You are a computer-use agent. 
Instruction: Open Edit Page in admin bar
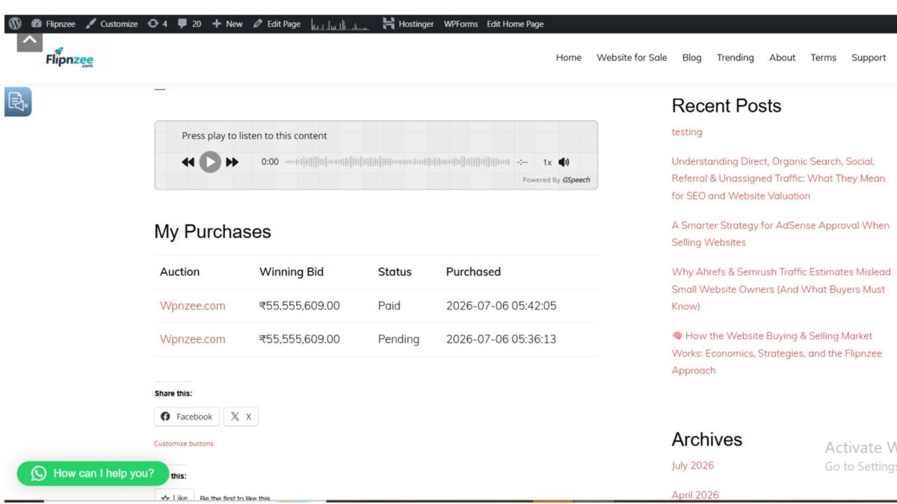click(x=277, y=24)
